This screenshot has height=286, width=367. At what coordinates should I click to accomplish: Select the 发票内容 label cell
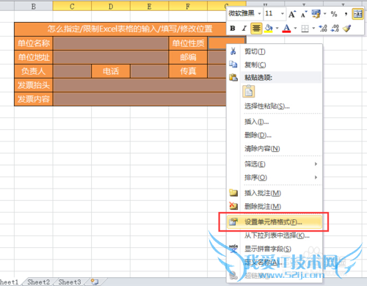34,99
